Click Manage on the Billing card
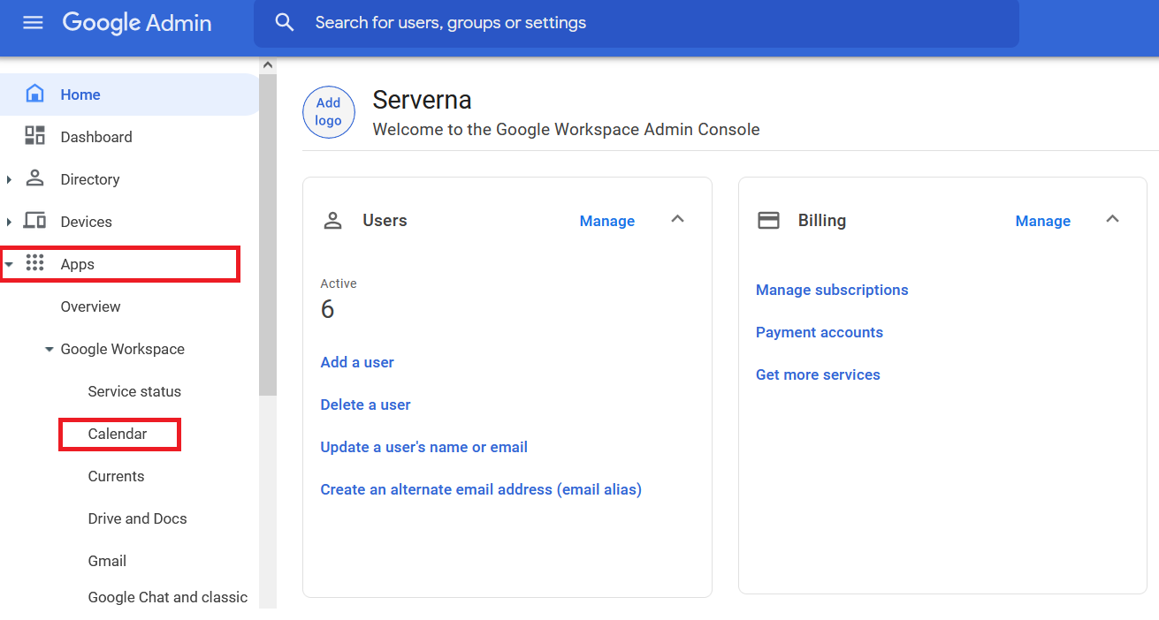 (1042, 221)
